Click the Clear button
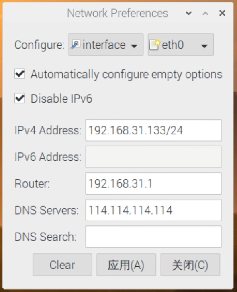The width and height of the screenshot is (237, 292). (x=62, y=265)
